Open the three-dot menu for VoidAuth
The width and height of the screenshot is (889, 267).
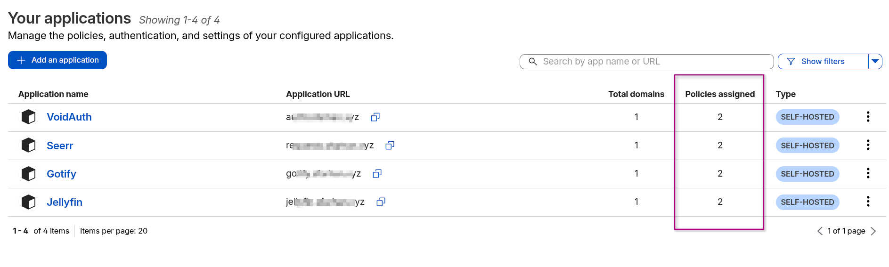[868, 117]
